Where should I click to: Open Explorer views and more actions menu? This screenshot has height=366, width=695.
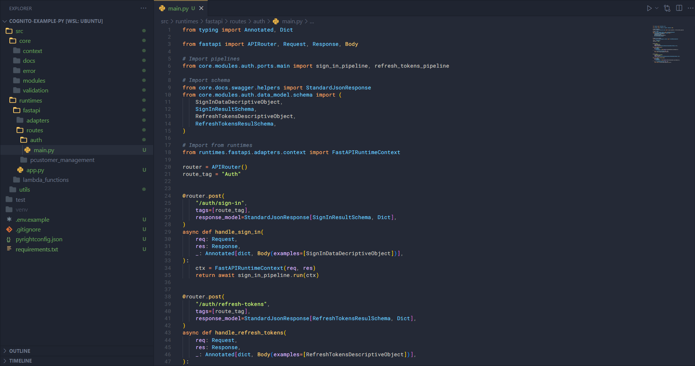coord(143,8)
